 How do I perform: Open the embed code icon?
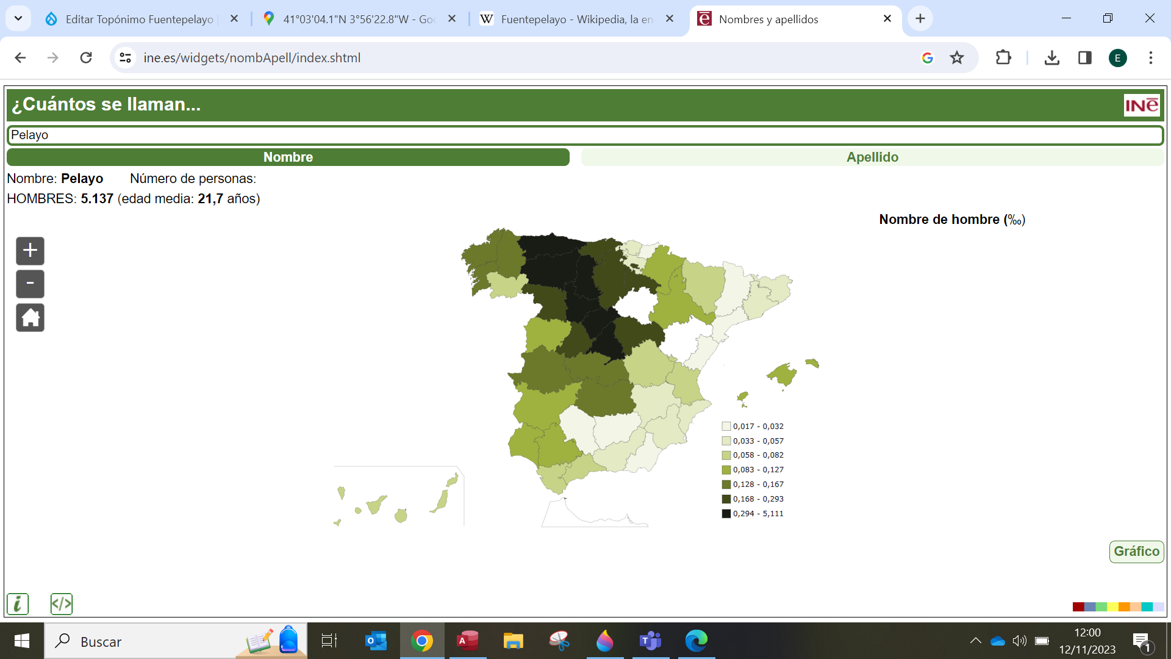point(62,604)
